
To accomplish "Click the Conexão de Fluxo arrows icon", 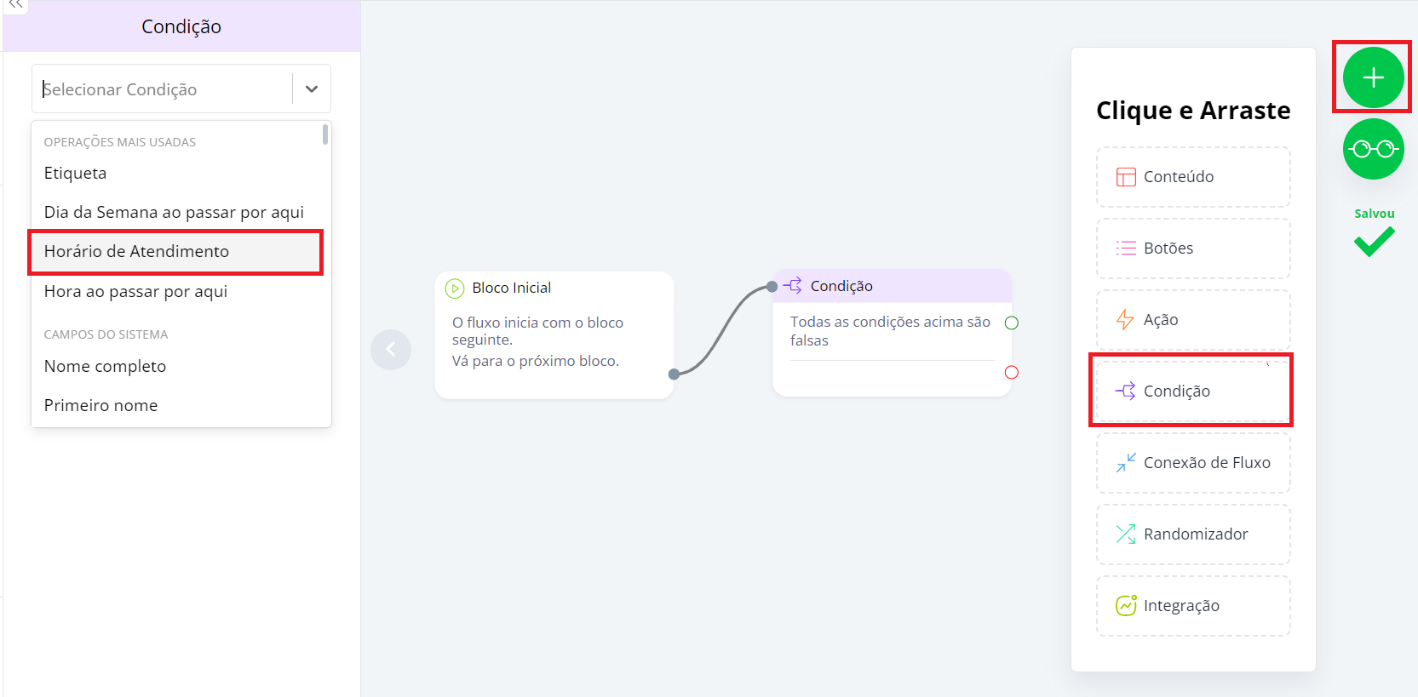I will tap(1126, 462).
